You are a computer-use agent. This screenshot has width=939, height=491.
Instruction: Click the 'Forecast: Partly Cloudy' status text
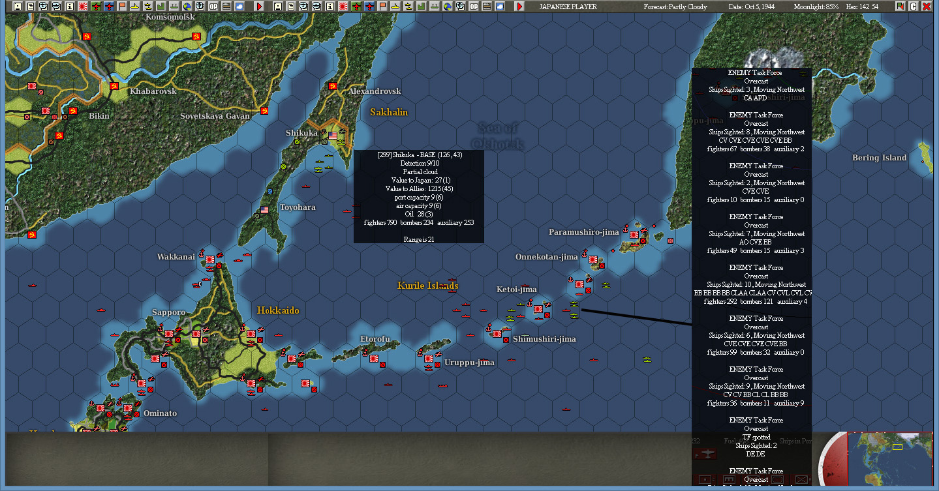675,7
